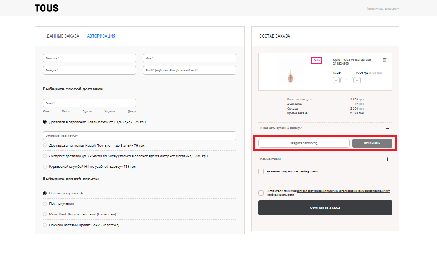
Task: Choose Экспресс-доставка по Киеву delivery option
Action: point(45,156)
